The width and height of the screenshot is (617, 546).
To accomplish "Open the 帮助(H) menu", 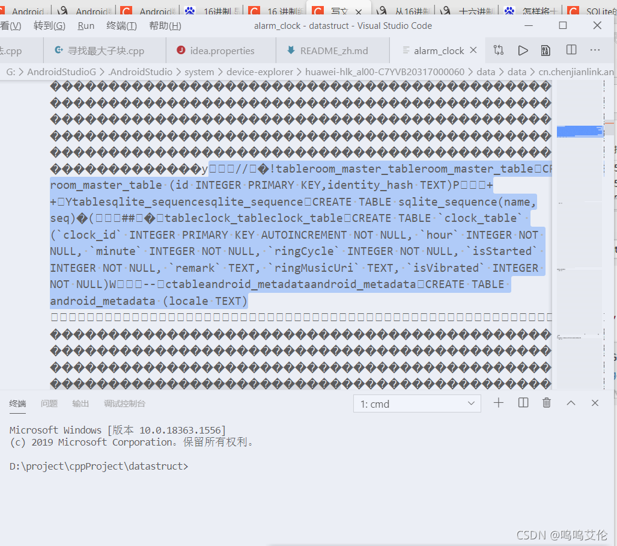I will point(165,26).
